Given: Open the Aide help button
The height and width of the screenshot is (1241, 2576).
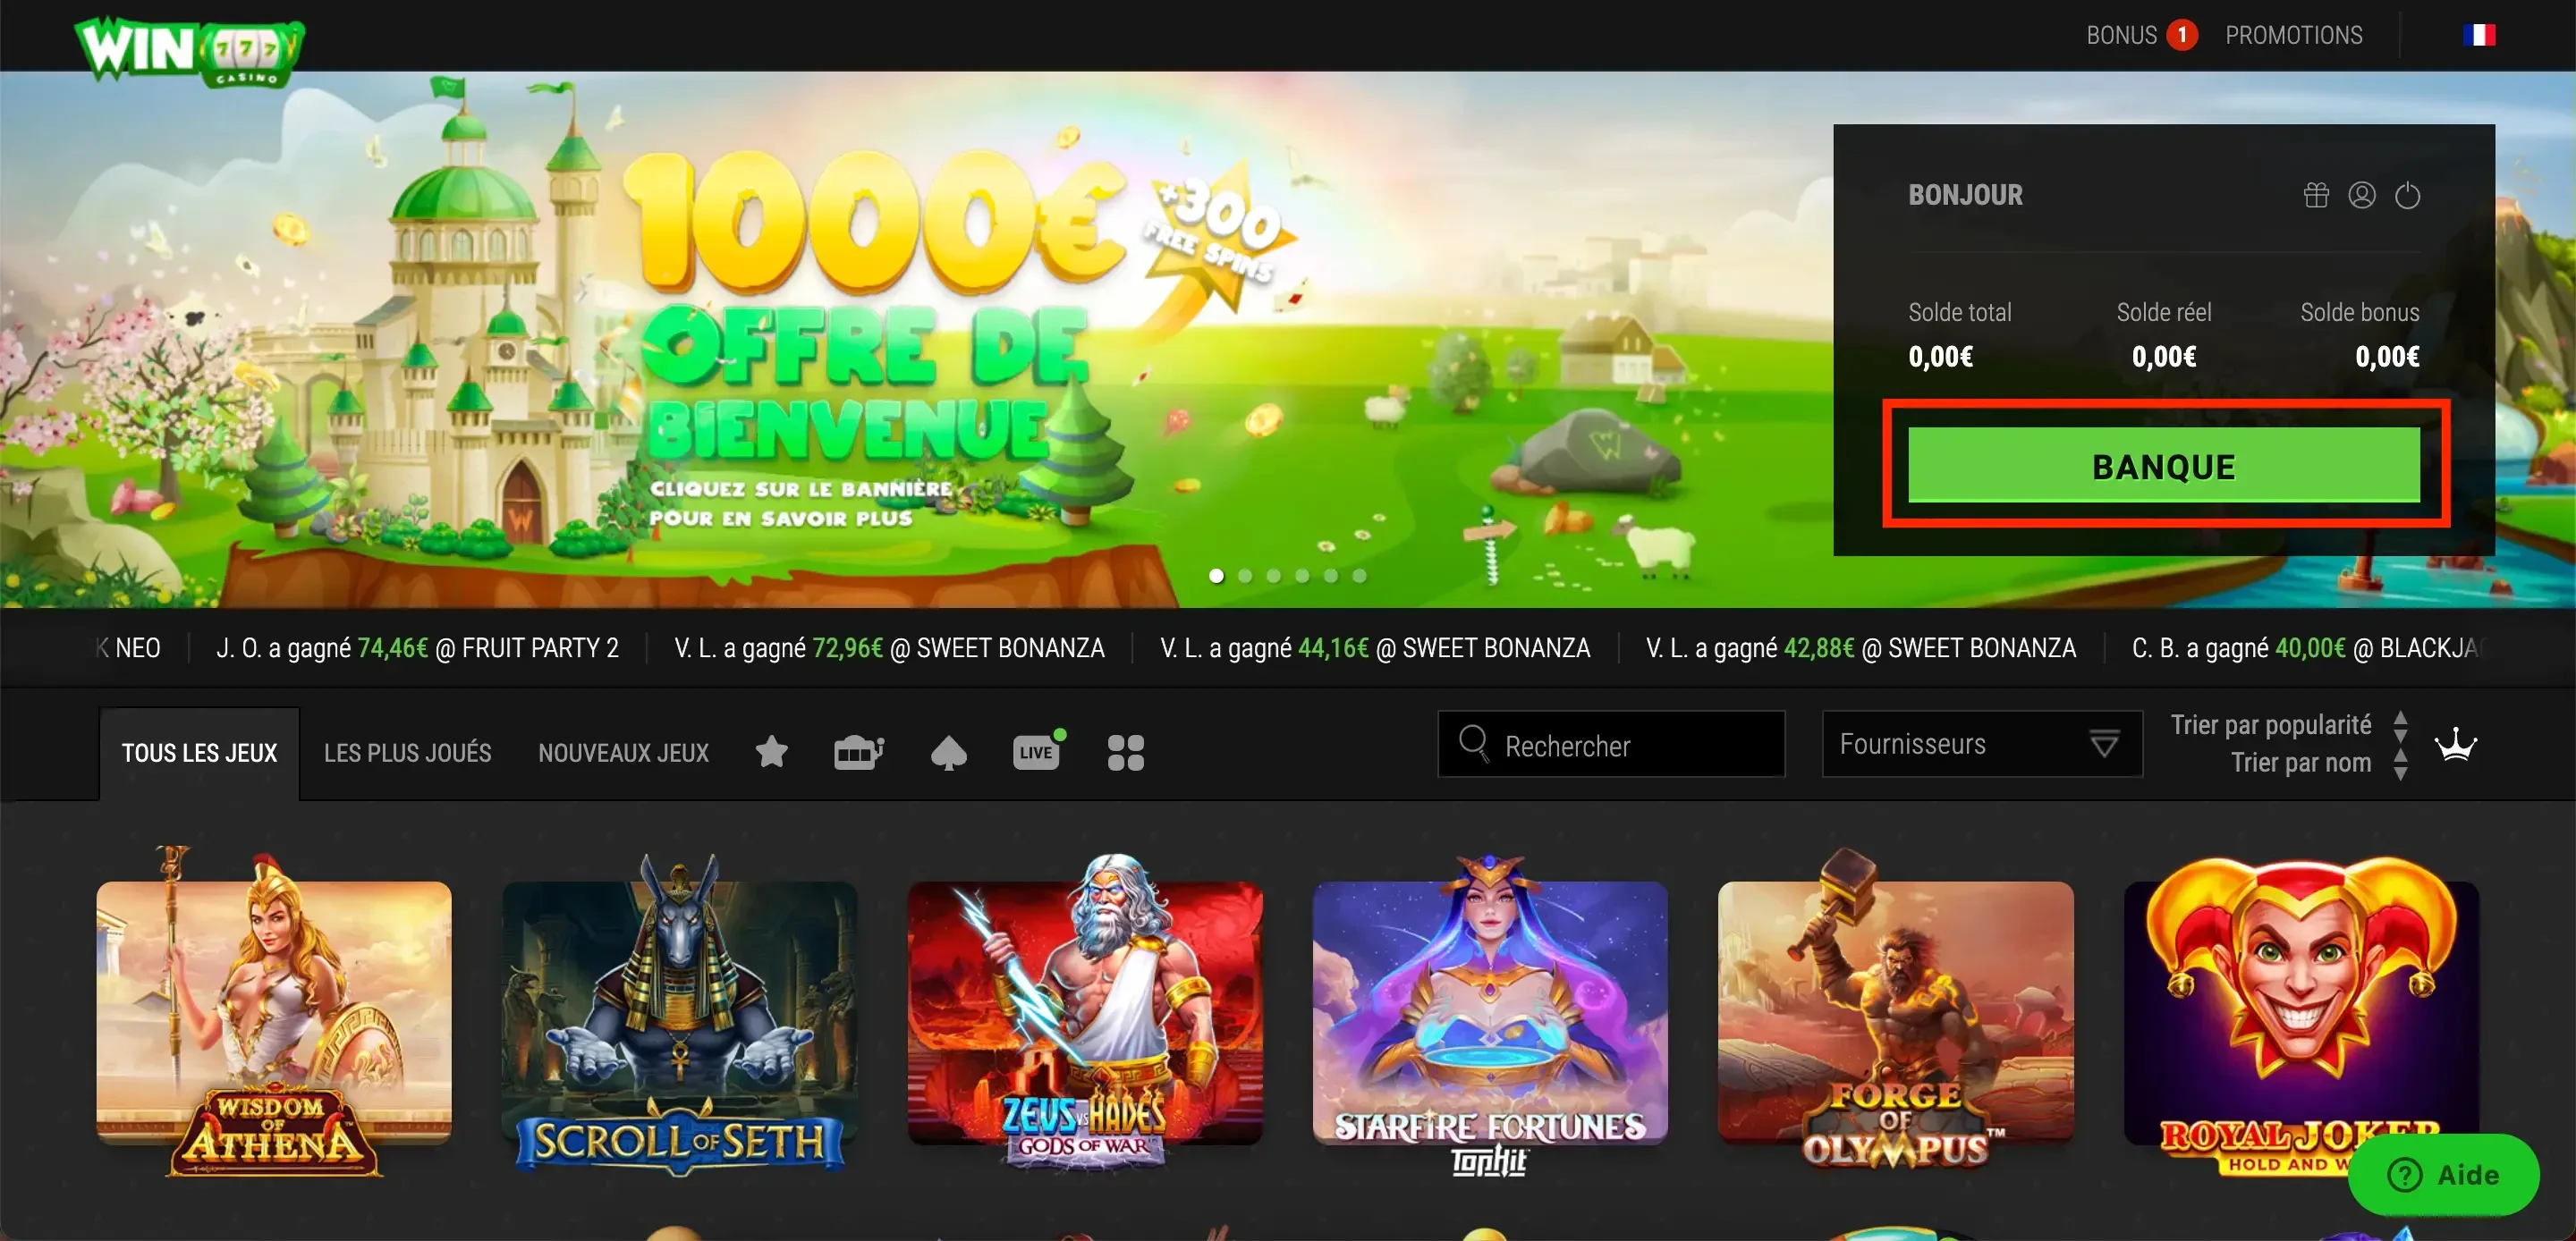Looking at the screenshot, I should pyautogui.click(x=2443, y=1174).
